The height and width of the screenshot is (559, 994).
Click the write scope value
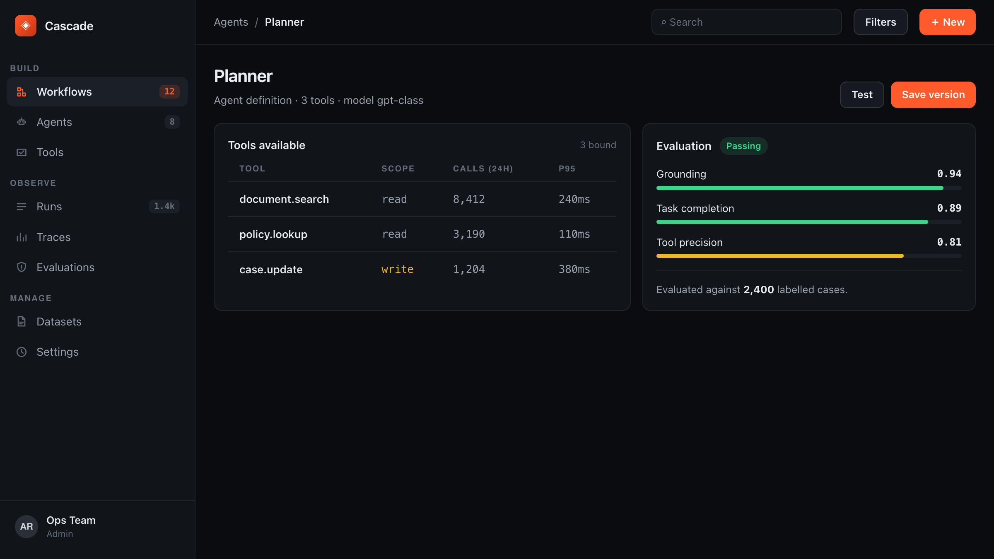[x=397, y=270]
